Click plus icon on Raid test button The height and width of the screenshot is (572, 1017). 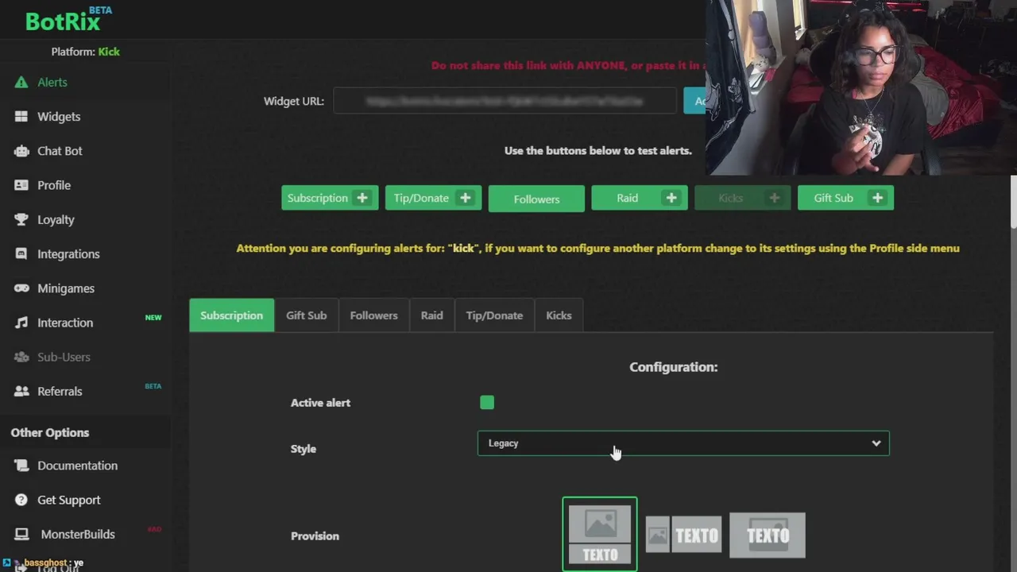671,198
